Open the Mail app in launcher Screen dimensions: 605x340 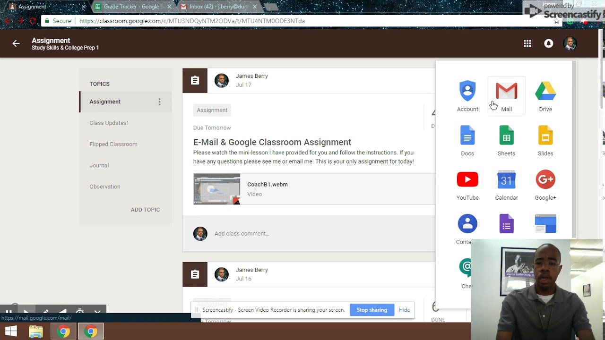(506, 95)
